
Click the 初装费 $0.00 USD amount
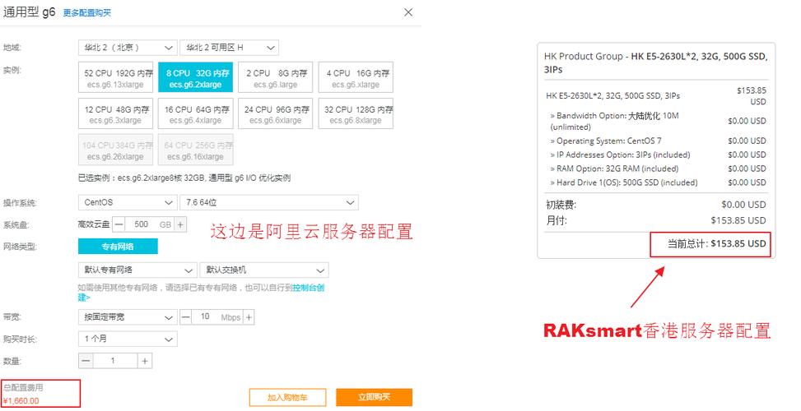click(743, 205)
